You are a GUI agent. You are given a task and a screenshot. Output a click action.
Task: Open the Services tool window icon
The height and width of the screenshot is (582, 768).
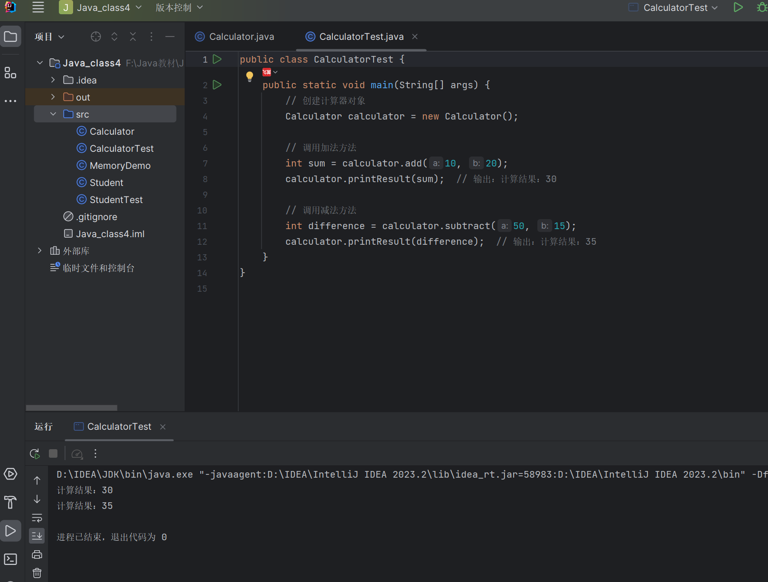(10, 474)
